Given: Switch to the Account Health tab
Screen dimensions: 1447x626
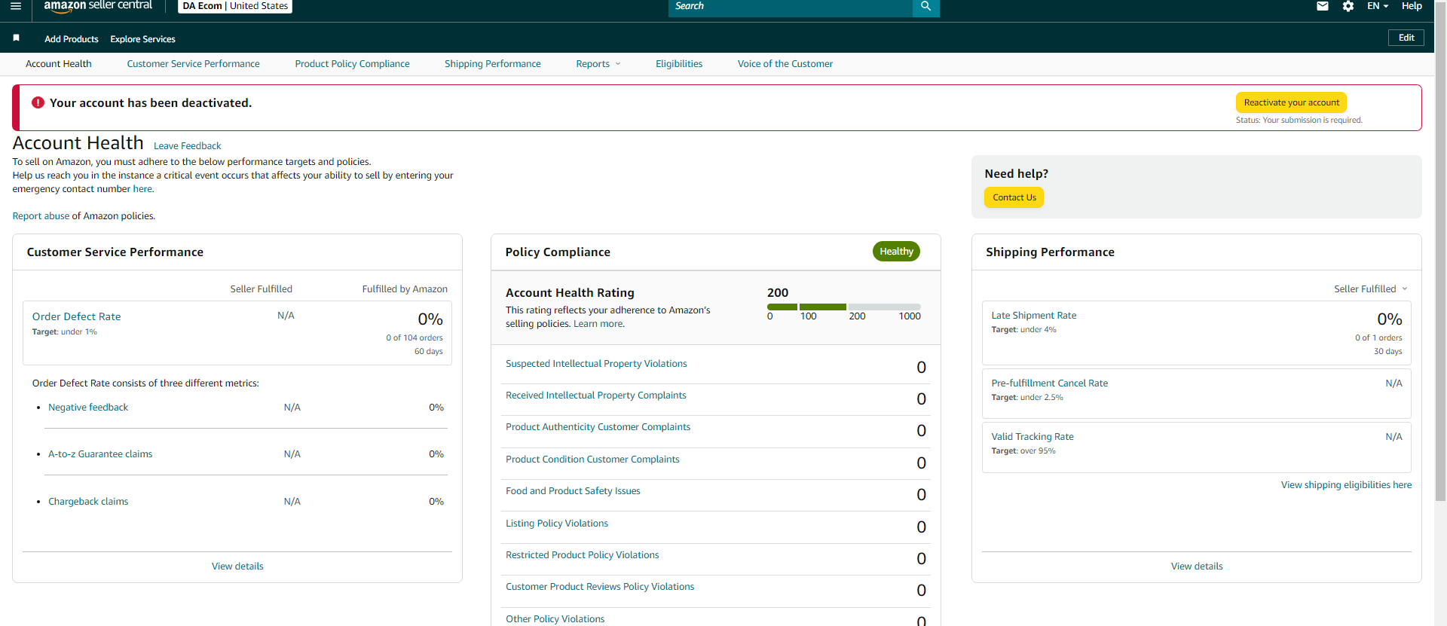Looking at the screenshot, I should tap(59, 64).
